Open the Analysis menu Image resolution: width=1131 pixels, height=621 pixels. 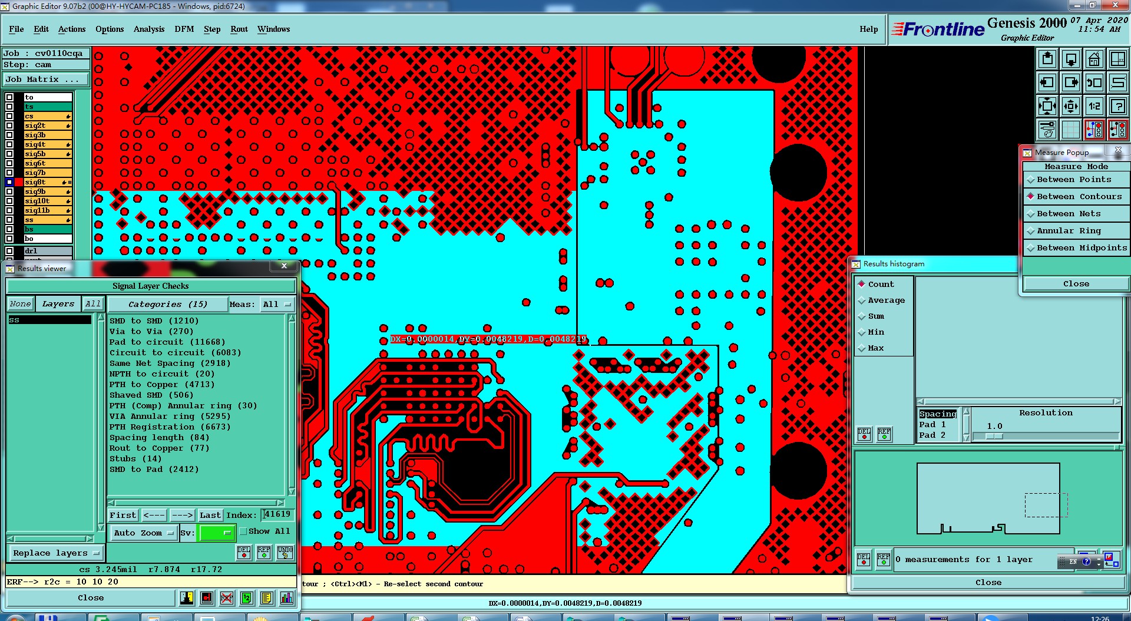(x=149, y=29)
